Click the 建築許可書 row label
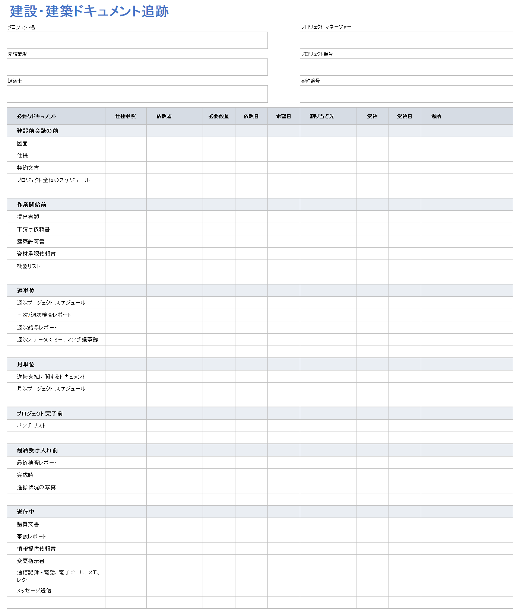520x614 pixels. click(x=31, y=241)
